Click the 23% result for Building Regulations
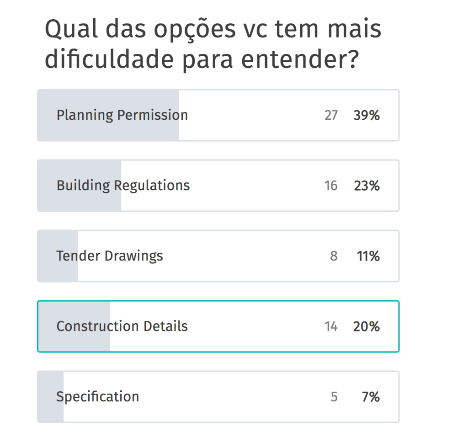 pyautogui.click(x=366, y=186)
